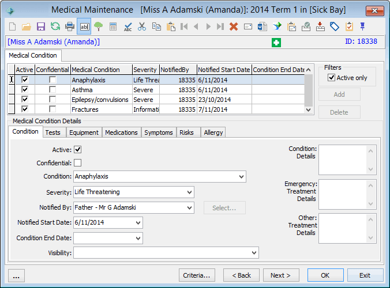Run spell check with ABC icon
This screenshot has height=288, width=390.
point(127,26)
